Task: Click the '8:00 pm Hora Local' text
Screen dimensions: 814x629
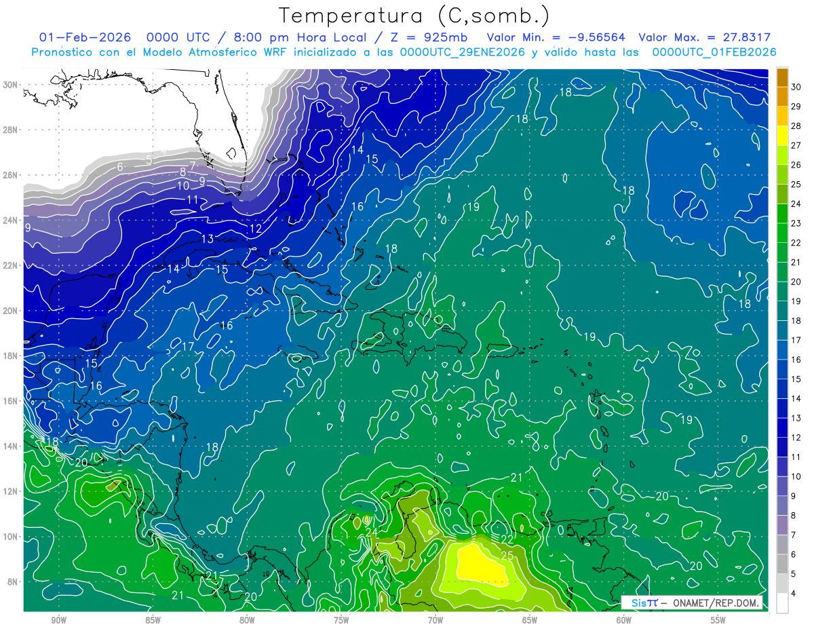Action: coord(300,37)
